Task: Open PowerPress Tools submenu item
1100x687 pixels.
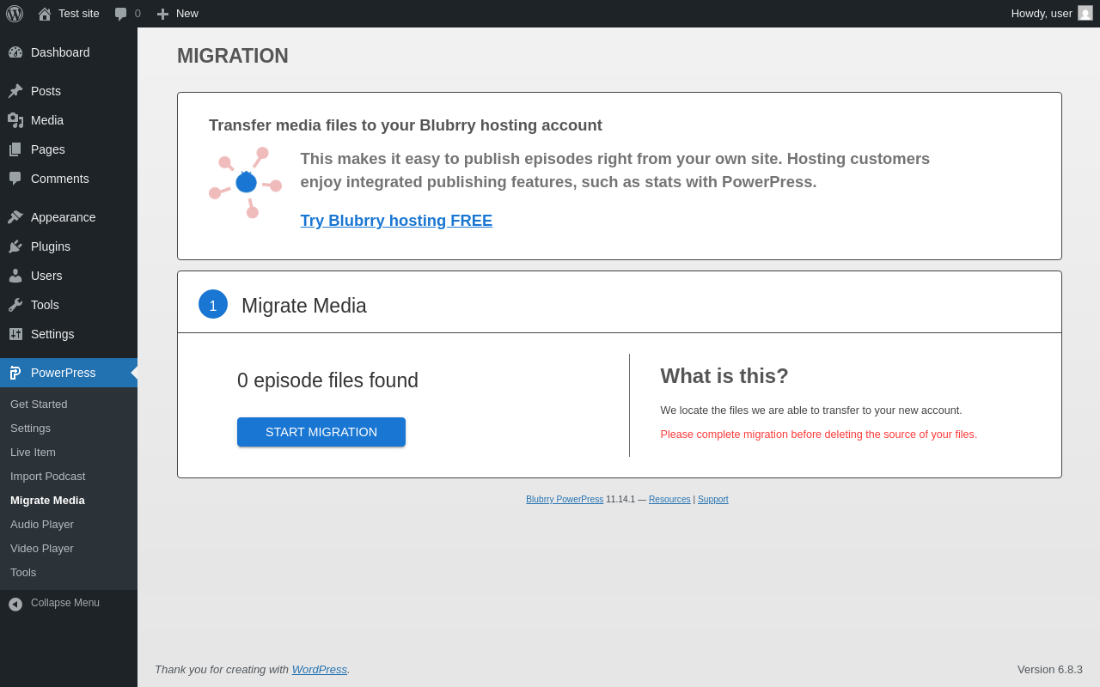Action: 23,572
